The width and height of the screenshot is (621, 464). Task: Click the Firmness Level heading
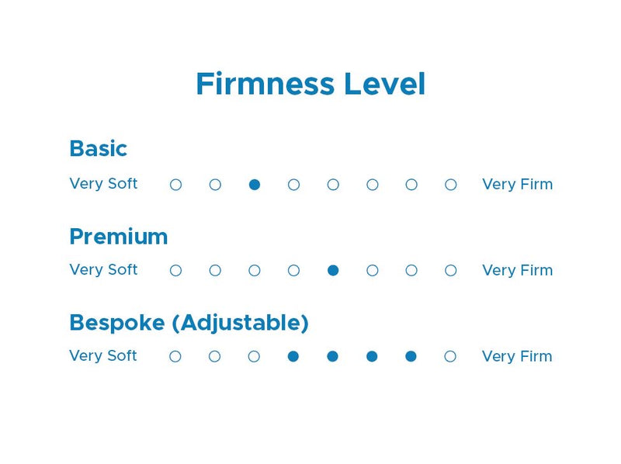[x=311, y=84]
